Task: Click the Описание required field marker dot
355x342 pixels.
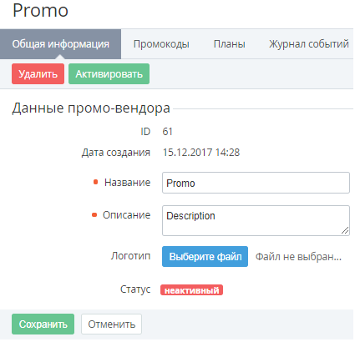Action: 94,214
